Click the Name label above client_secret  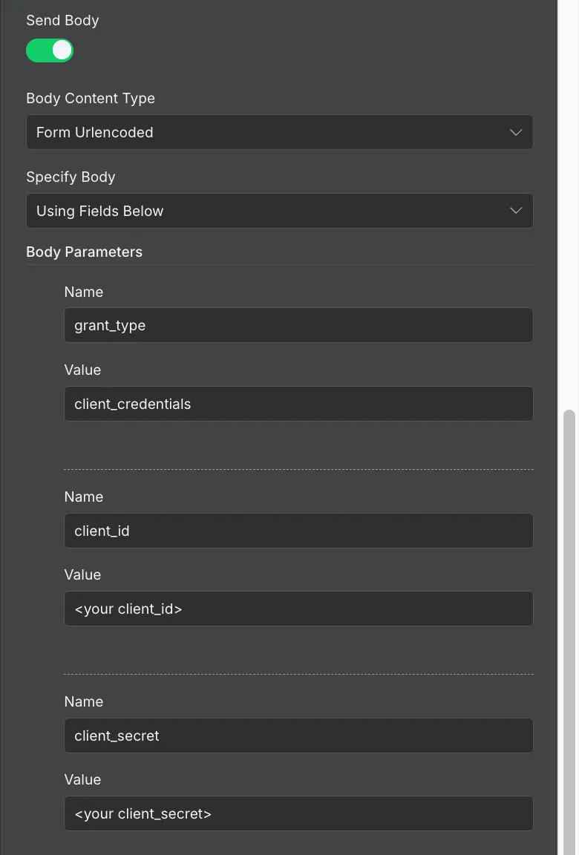(83, 701)
